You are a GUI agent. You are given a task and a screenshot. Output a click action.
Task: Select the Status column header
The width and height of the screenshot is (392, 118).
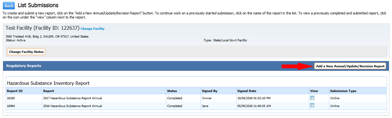tap(172, 91)
